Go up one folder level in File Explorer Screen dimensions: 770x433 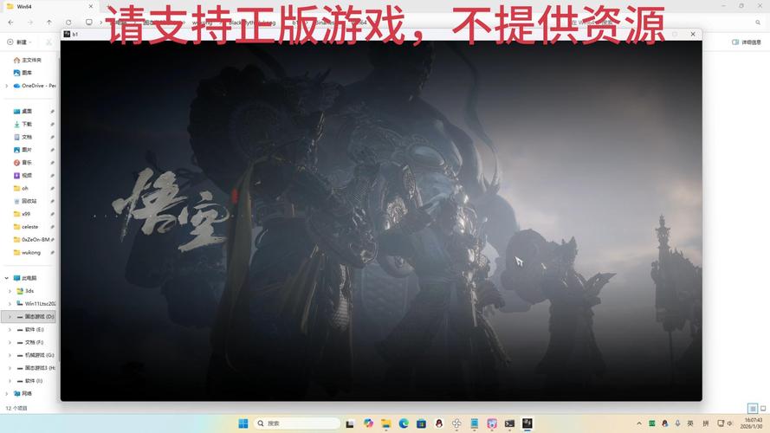point(49,23)
